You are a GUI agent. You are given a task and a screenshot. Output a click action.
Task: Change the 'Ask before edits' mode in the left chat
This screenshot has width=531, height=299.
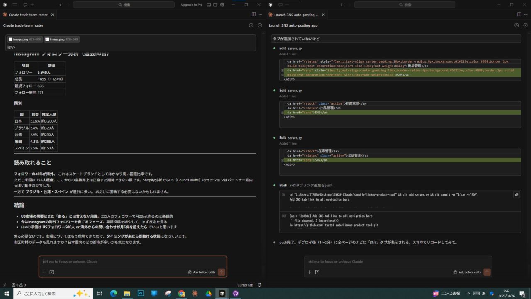click(201, 272)
